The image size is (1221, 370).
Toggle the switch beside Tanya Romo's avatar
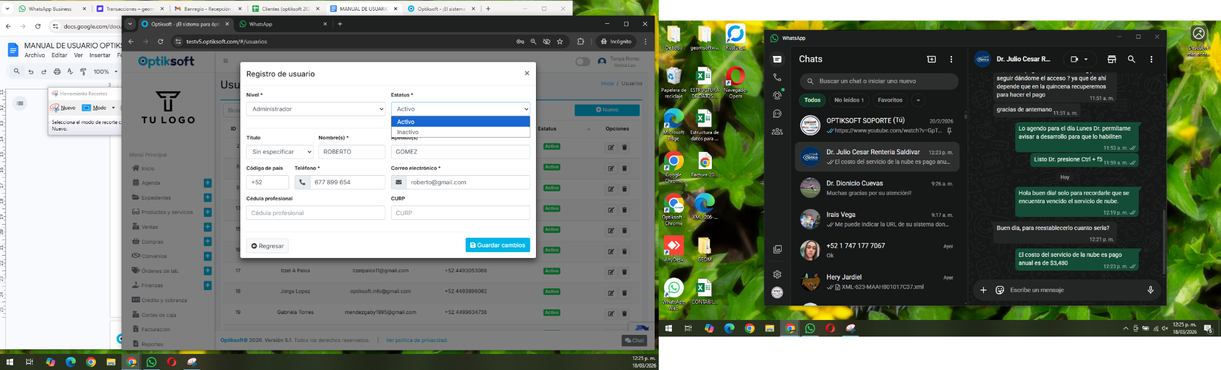coord(582,61)
